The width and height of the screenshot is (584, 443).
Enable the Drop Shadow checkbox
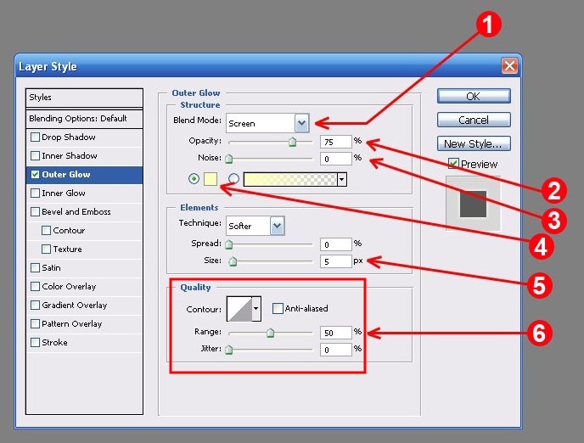point(35,137)
